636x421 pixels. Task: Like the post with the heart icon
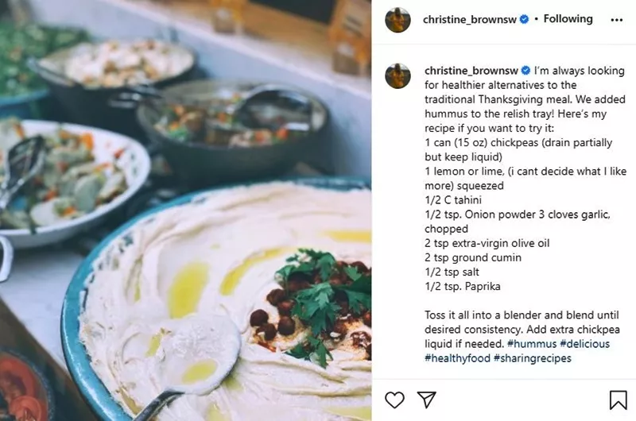tap(394, 400)
